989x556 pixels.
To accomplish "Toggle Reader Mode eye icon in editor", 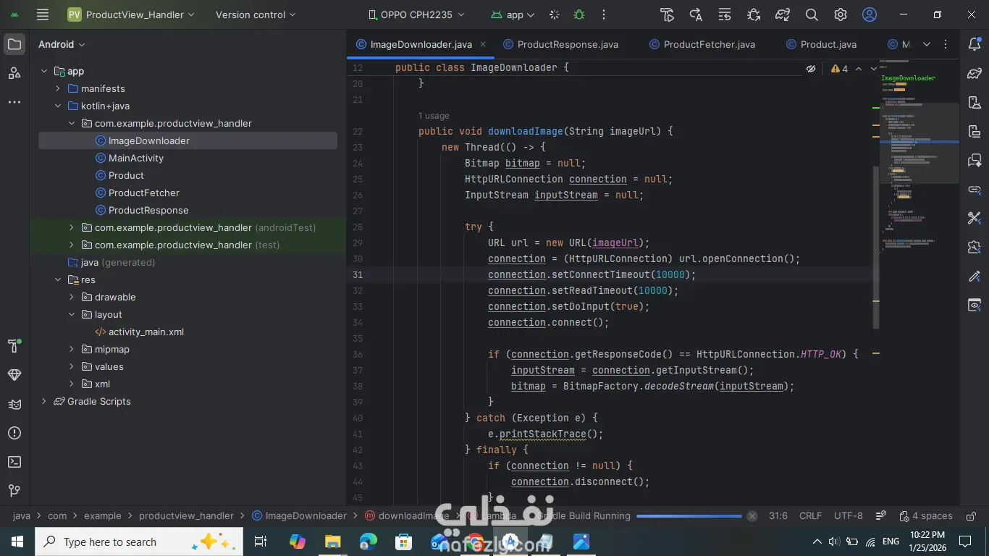I will tap(811, 69).
